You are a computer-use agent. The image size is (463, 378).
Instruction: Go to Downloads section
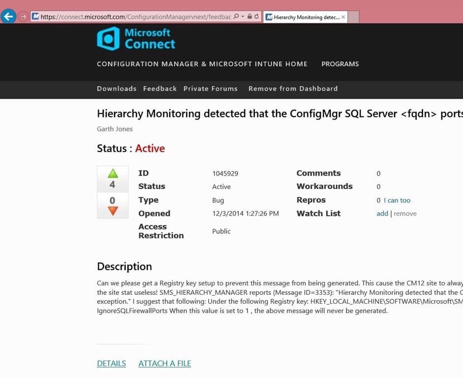[x=117, y=89]
